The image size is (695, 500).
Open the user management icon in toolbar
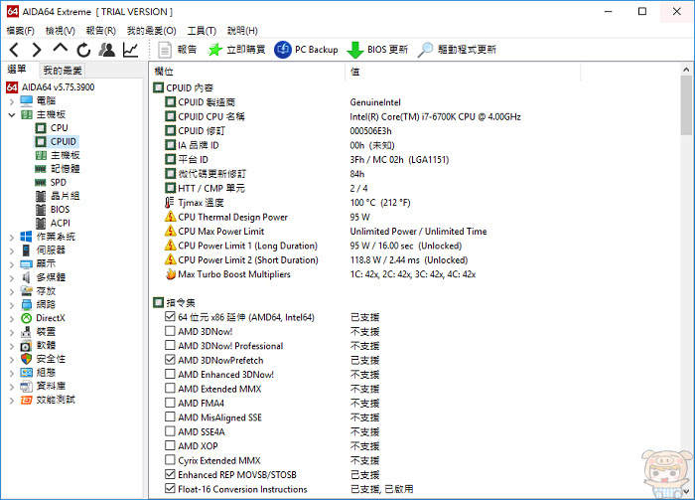[x=107, y=50]
